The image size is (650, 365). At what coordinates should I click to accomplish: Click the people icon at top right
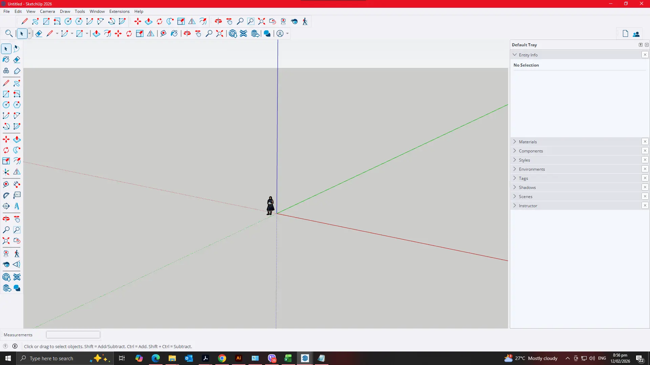pos(636,34)
